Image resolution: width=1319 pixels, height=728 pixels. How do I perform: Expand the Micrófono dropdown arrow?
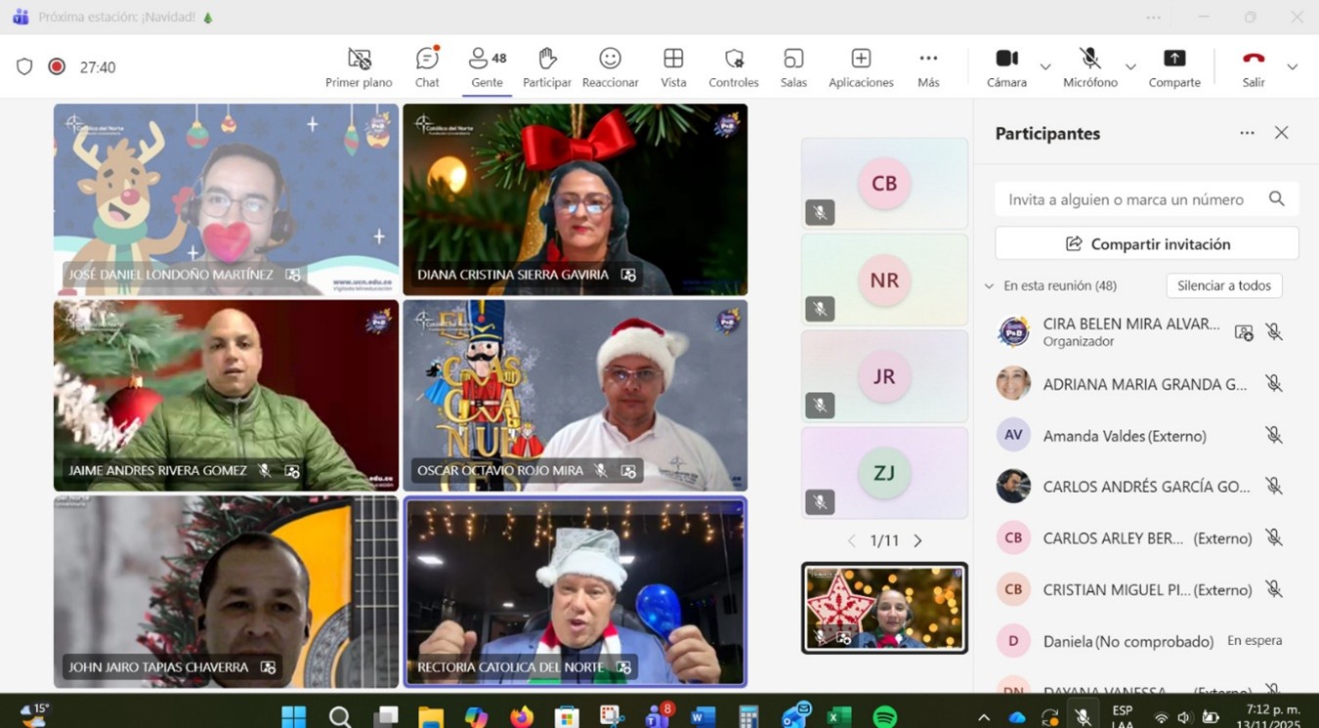[x=1130, y=67]
